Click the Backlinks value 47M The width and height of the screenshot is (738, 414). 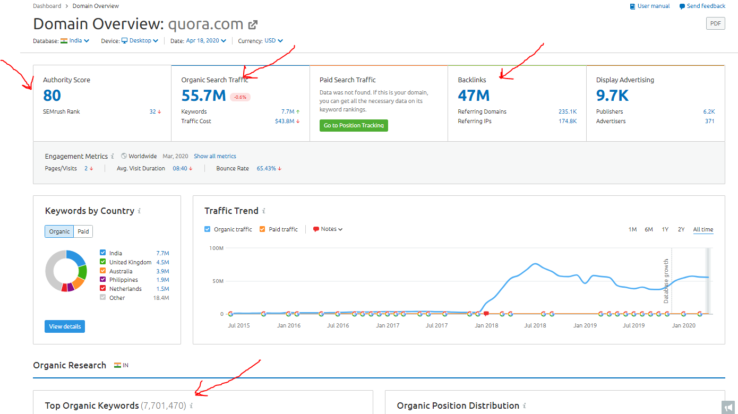tap(474, 96)
